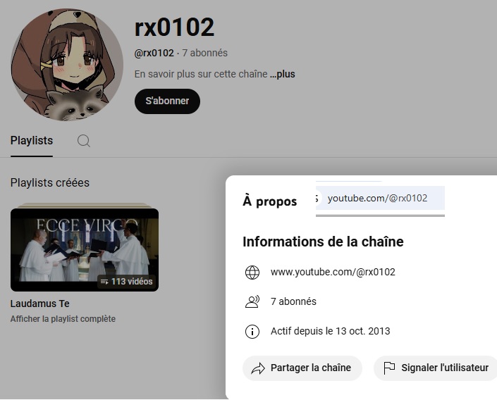Click the 113 vidéos badge on thumbnail
The width and height of the screenshot is (497, 400).
tap(126, 281)
